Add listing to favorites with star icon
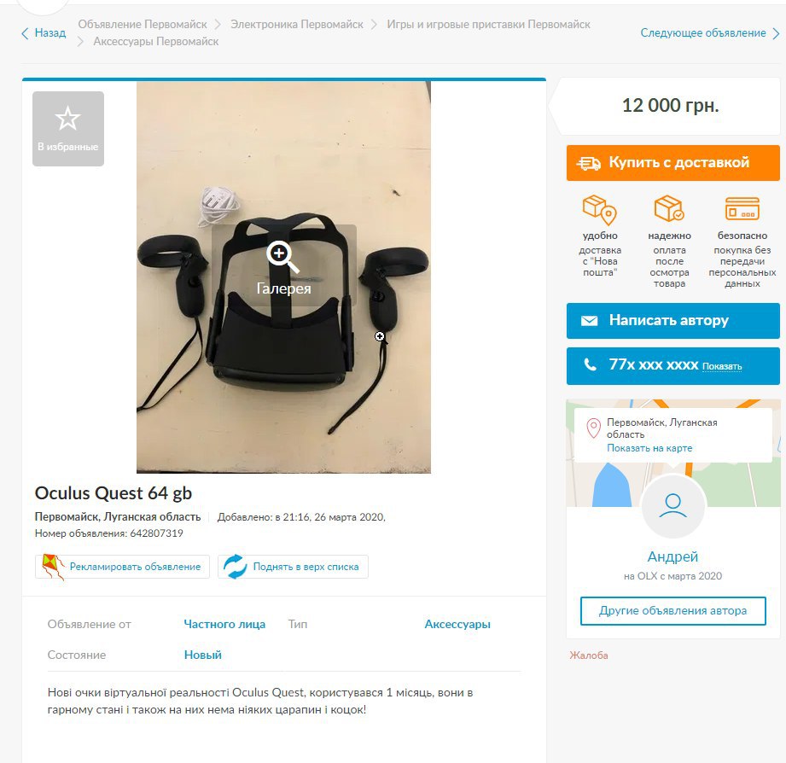The width and height of the screenshot is (786, 763). coord(67,119)
